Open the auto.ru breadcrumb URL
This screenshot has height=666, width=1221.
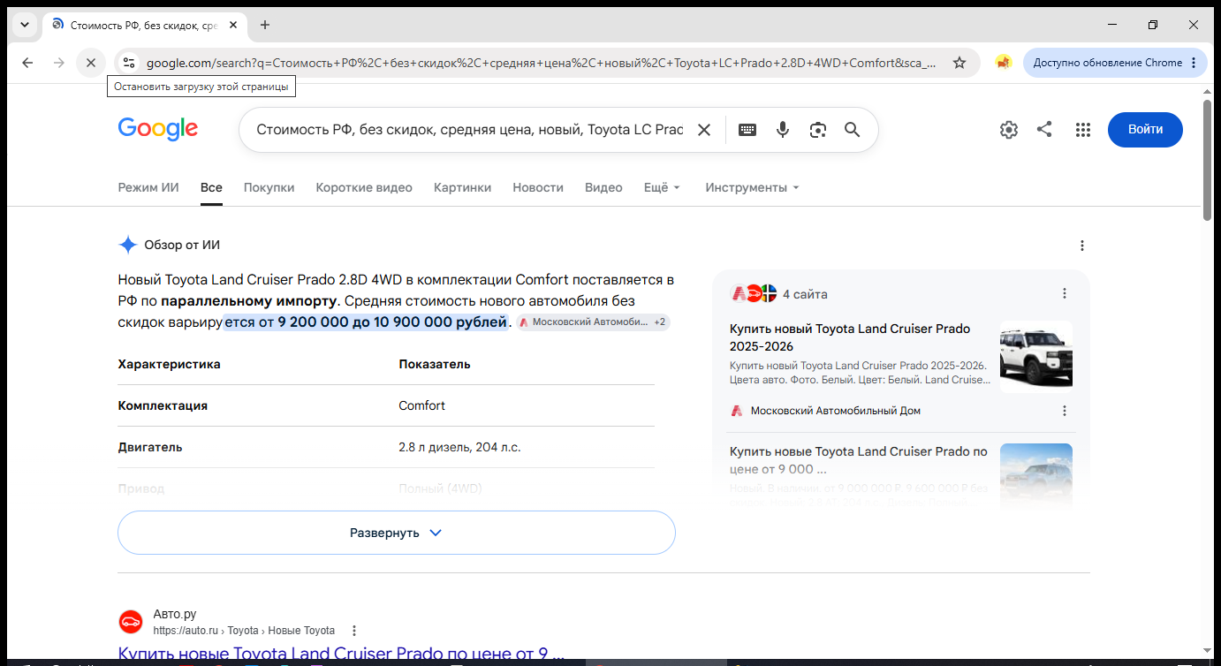(x=244, y=631)
